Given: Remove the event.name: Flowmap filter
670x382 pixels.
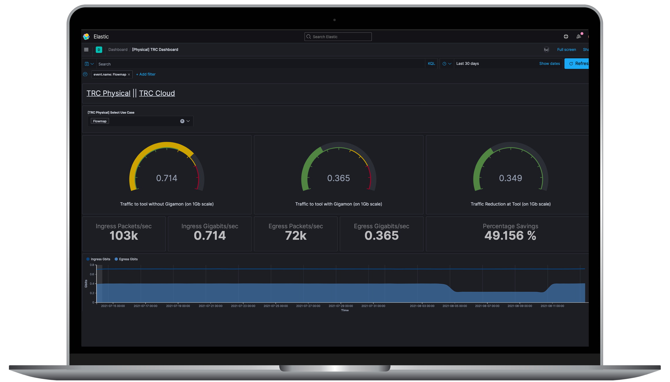Looking at the screenshot, I should 129,75.
